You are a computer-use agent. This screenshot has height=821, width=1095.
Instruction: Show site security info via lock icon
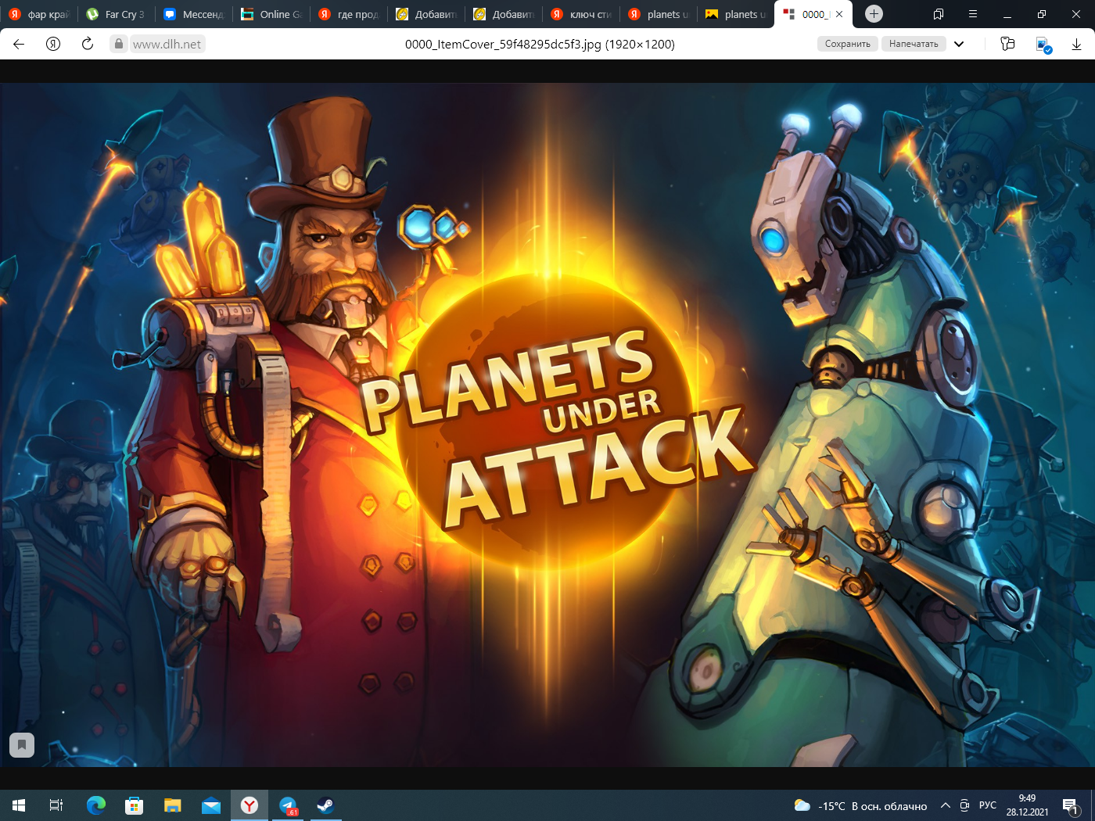[x=118, y=44]
